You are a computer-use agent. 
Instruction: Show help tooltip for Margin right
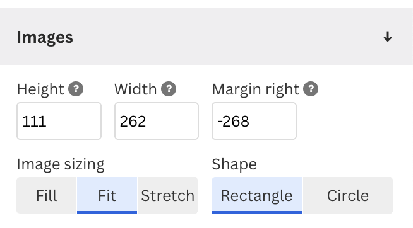(311, 89)
